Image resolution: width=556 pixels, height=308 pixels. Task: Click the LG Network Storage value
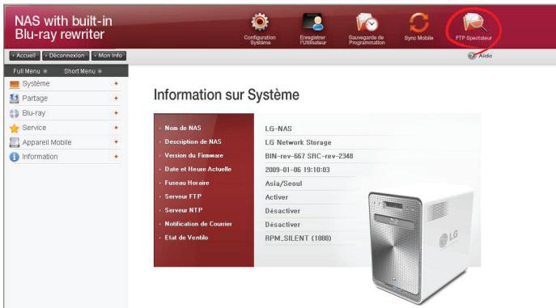(x=298, y=142)
